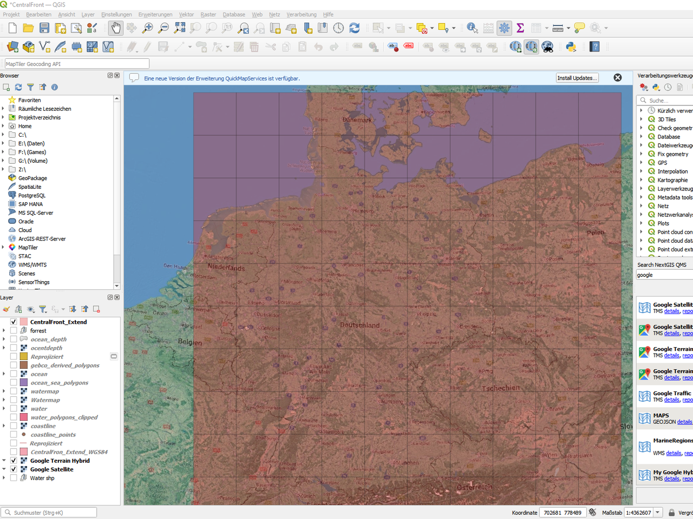Click the Zoom Full extent icon

point(179,28)
